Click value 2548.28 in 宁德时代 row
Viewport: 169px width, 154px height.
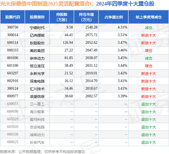coord(91,27)
